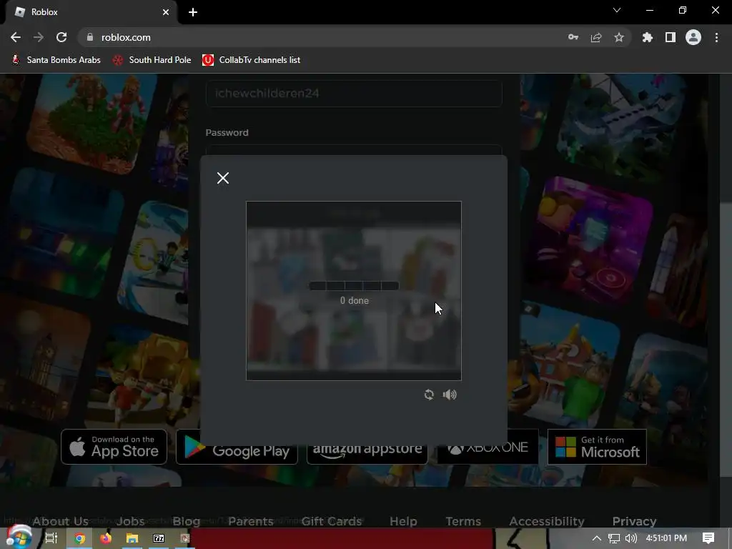The width and height of the screenshot is (732, 549).
Task: Open the Blog footer link
Action: coord(187,521)
